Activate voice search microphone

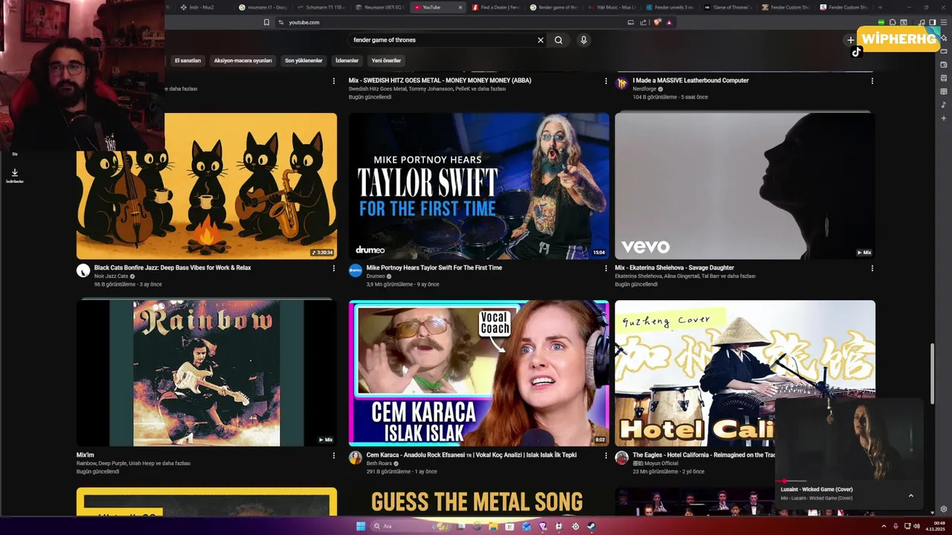(584, 40)
